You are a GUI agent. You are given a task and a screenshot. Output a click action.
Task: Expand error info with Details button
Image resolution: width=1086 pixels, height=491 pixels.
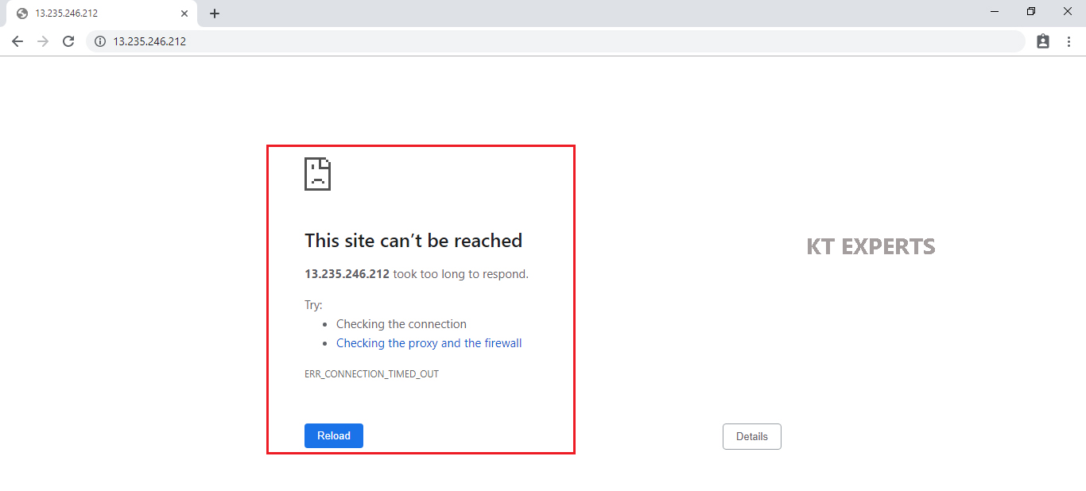pos(751,436)
